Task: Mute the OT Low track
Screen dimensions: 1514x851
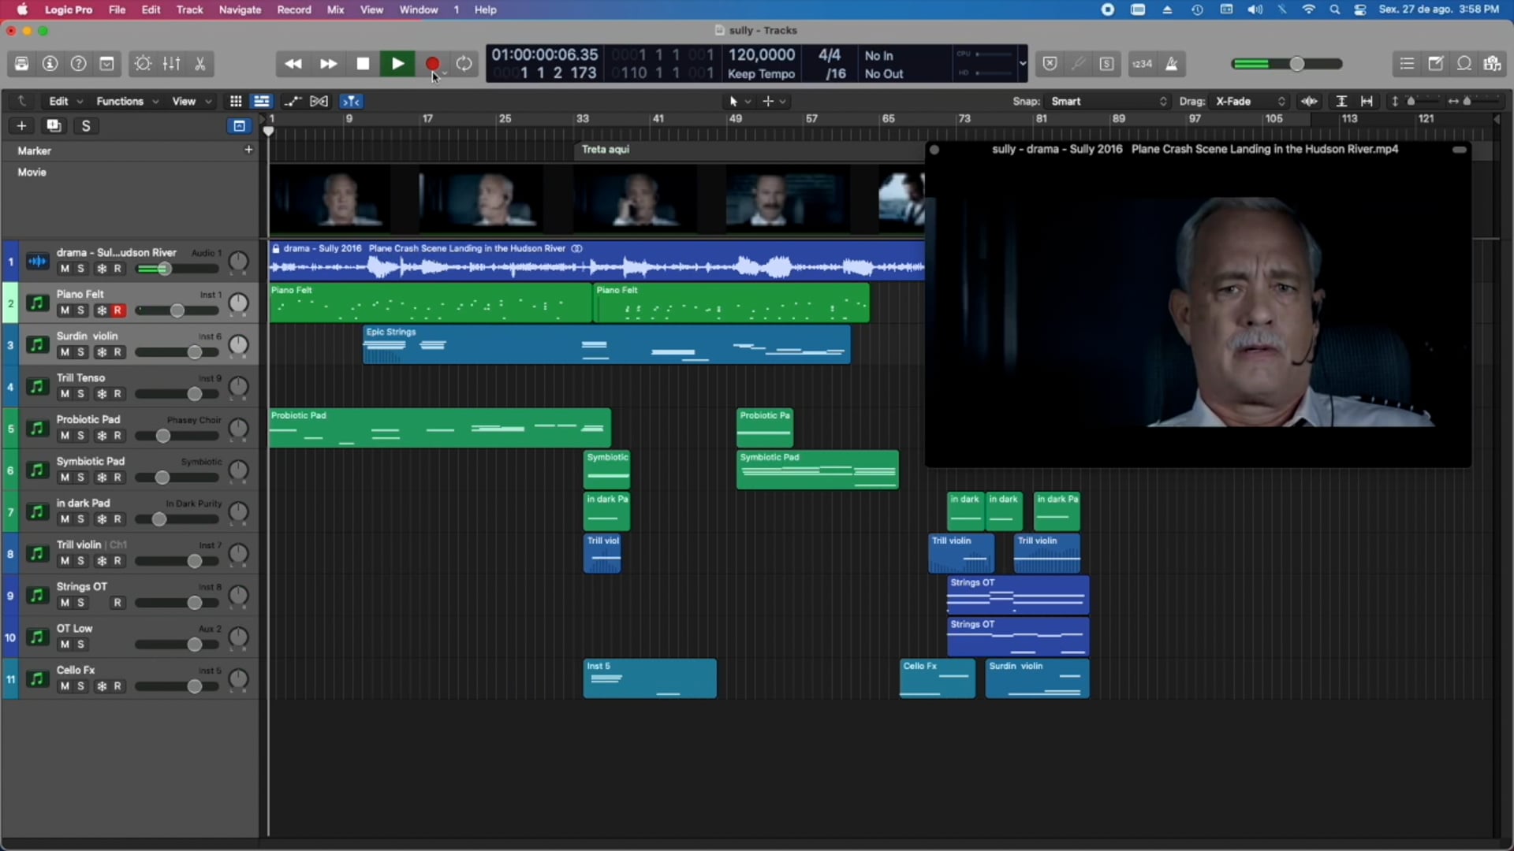Action: pos(65,645)
